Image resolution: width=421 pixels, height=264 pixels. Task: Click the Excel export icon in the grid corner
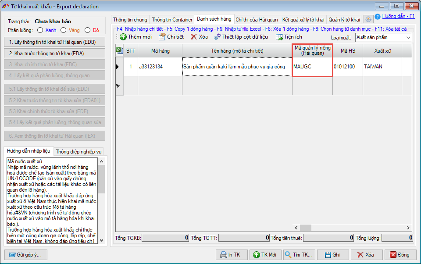(119, 50)
